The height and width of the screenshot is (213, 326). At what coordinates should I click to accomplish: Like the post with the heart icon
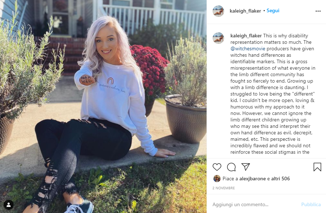point(217,167)
